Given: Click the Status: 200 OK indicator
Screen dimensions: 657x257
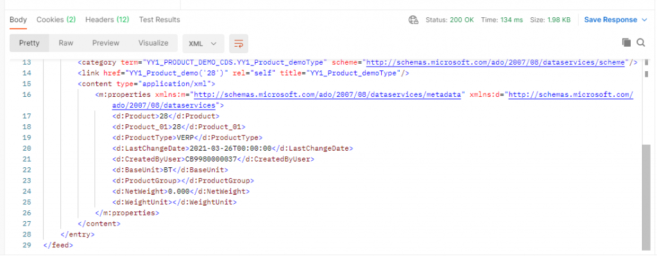Looking at the screenshot, I should coord(450,20).
